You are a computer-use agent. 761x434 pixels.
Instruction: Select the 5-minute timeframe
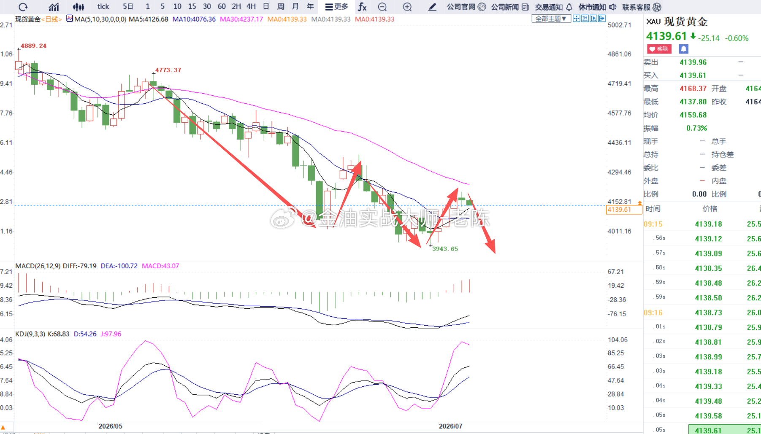162,7
